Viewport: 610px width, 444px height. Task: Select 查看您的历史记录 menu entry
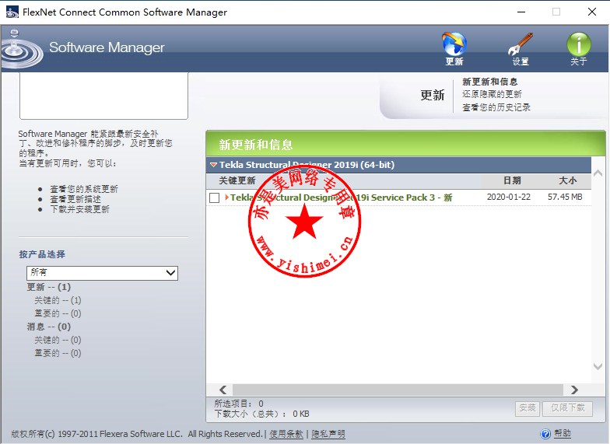496,107
